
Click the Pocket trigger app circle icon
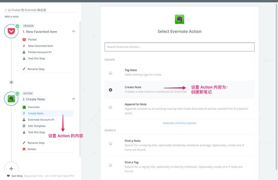click(x=11, y=31)
